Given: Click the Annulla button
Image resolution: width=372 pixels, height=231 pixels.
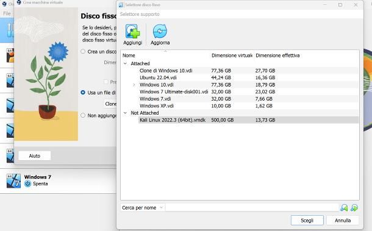Looking at the screenshot, I should pyautogui.click(x=343, y=220).
